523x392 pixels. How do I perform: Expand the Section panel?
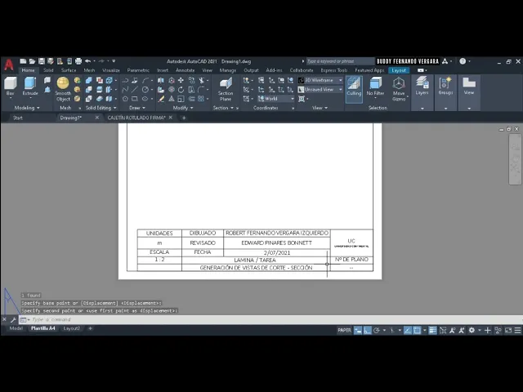223,108
